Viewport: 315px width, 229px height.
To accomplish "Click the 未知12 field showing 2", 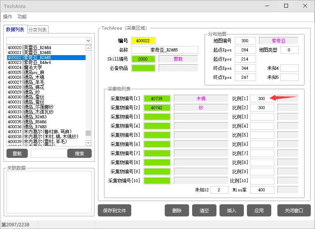I will click(x=220, y=190).
